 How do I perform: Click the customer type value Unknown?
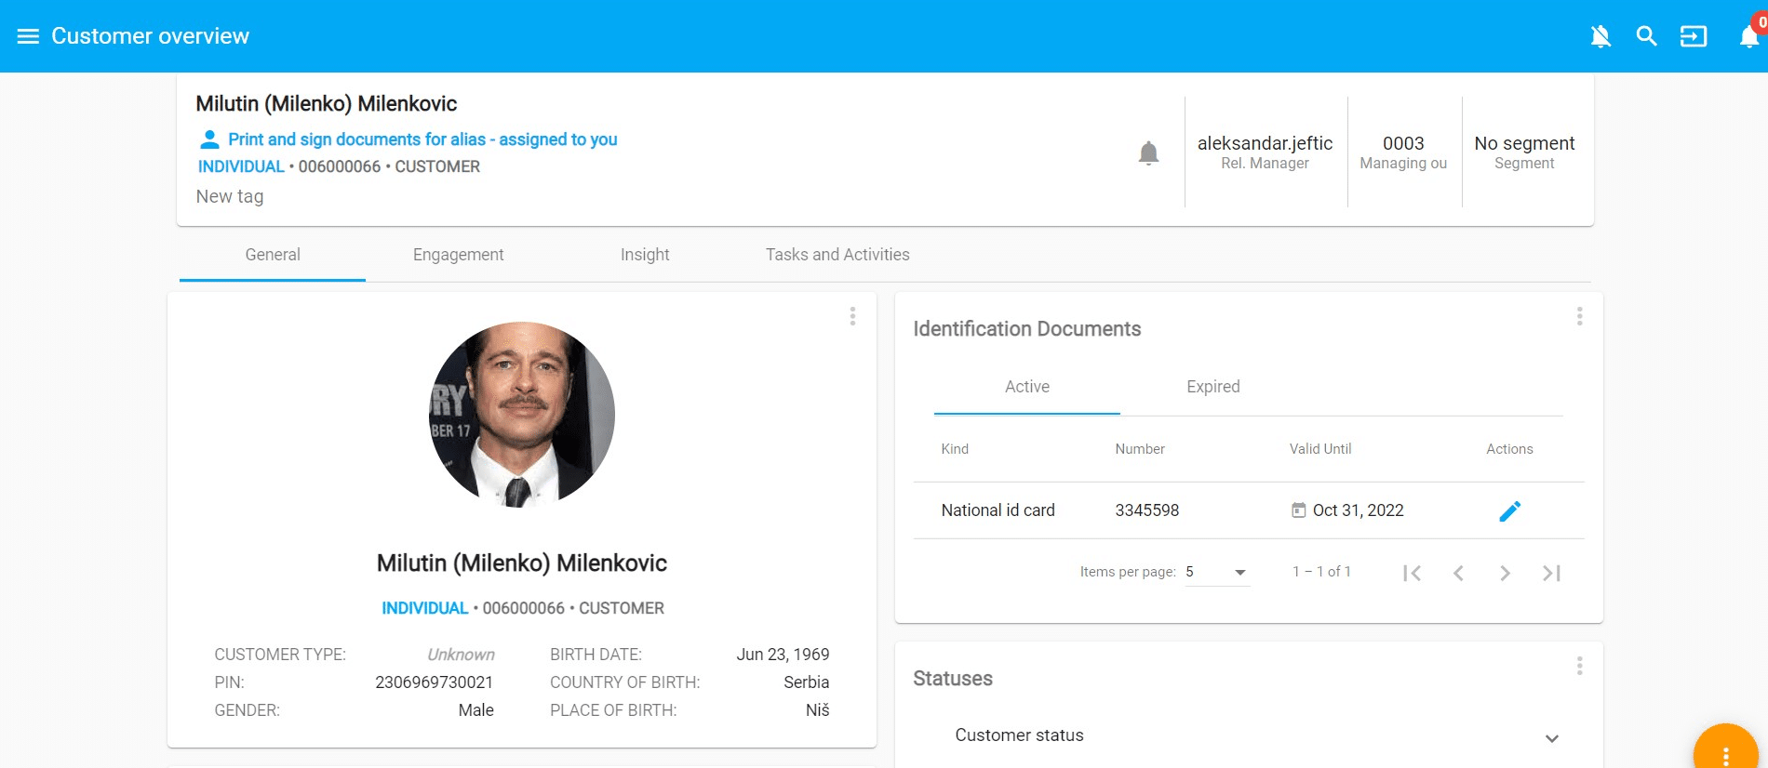click(461, 655)
